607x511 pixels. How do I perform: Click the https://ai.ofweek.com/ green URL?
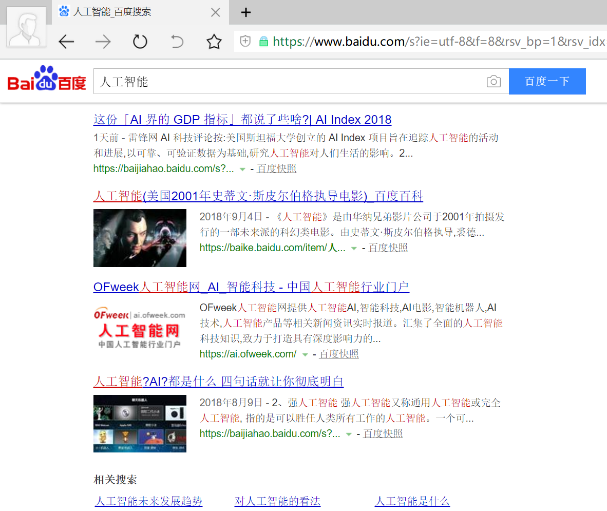(x=248, y=354)
